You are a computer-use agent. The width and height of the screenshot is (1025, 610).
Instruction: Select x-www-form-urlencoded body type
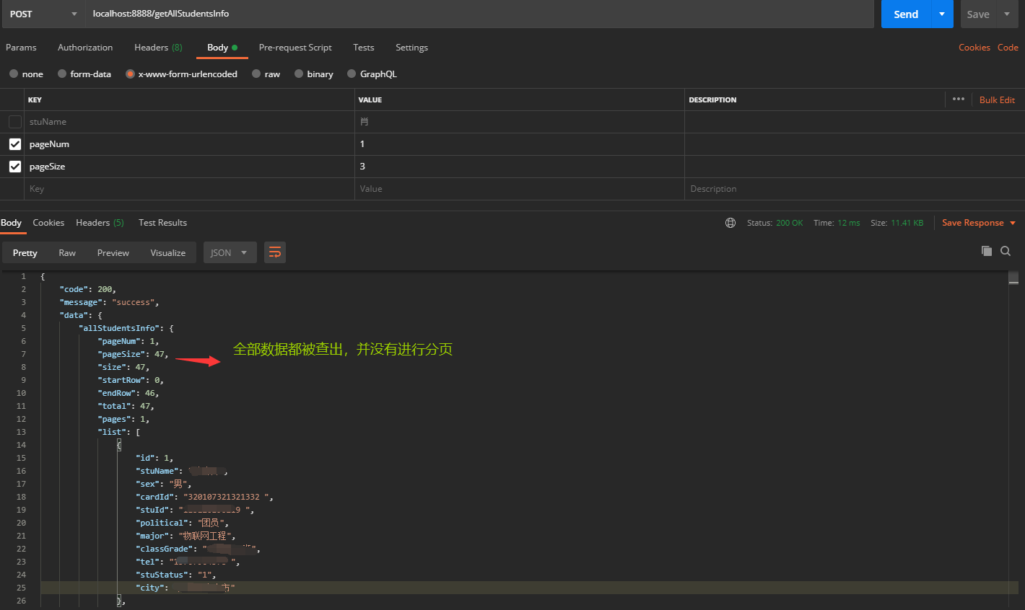tap(181, 74)
